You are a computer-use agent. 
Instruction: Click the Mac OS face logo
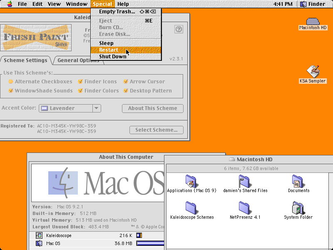pyautogui.click(x=63, y=183)
